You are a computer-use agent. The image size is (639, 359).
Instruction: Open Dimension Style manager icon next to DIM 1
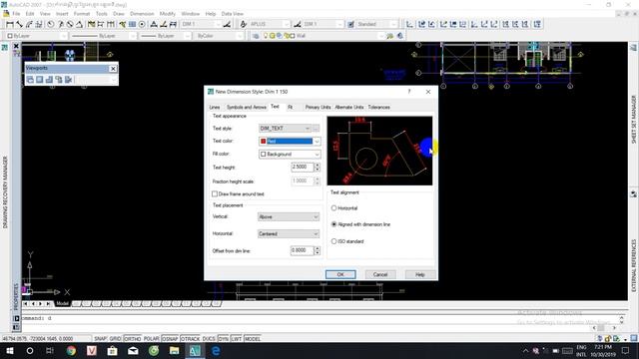tap(227, 24)
